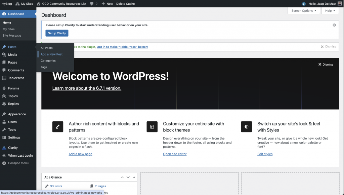Click the pencil icon for author rich content
The width and height of the screenshot is (344, 195).
tap(58, 127)
